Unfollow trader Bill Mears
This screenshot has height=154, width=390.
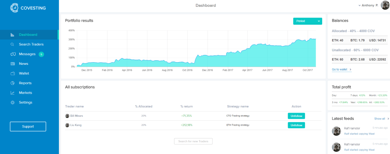pyautogui.click(x=296, y=116)
